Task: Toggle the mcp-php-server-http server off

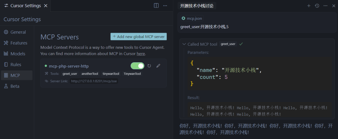Action: click(x=137, y=66)
